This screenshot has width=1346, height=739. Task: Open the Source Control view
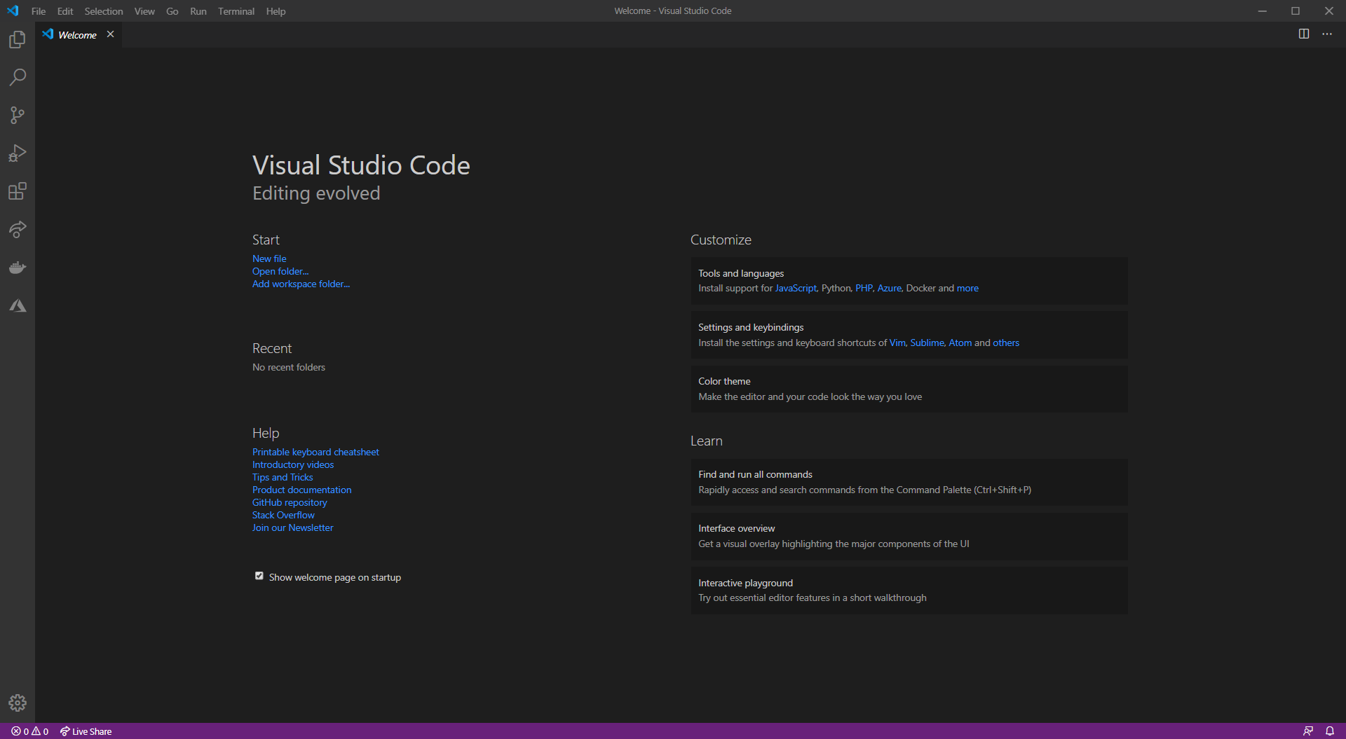pyautogui.click(x=17, y=115)
